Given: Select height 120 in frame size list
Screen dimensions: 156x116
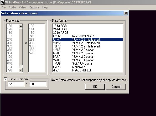Looking at the screenshot, I should 37,26.
